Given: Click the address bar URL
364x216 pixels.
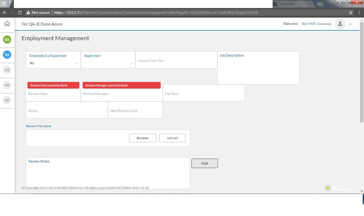Looking at the screenshot, I should click(156, 13).
